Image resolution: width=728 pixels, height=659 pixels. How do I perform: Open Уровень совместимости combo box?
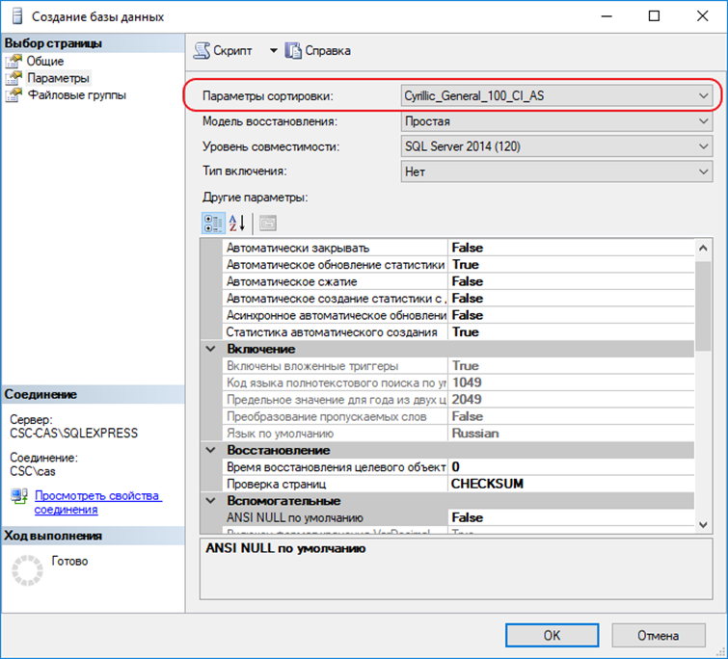pyautogui.click(x=556, y=146)
